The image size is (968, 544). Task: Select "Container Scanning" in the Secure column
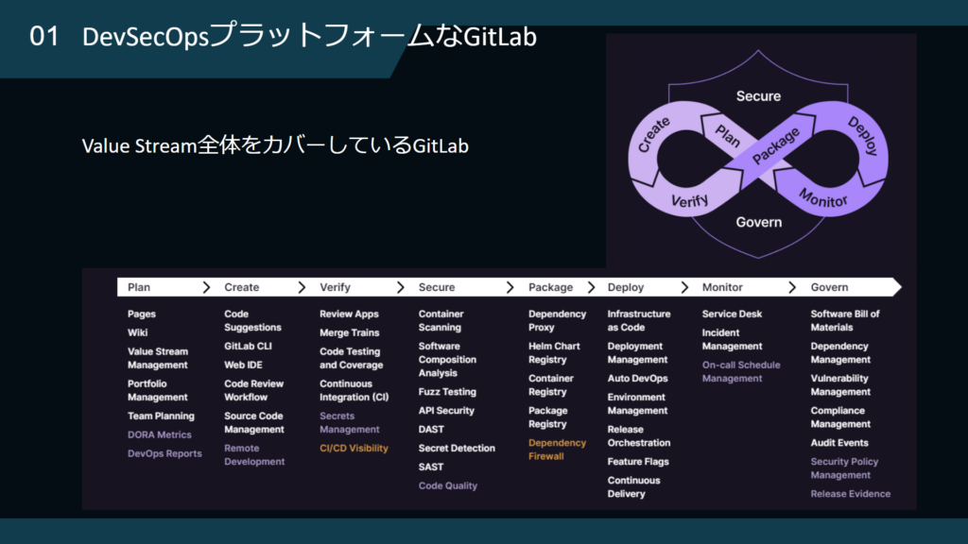[441, 321]
